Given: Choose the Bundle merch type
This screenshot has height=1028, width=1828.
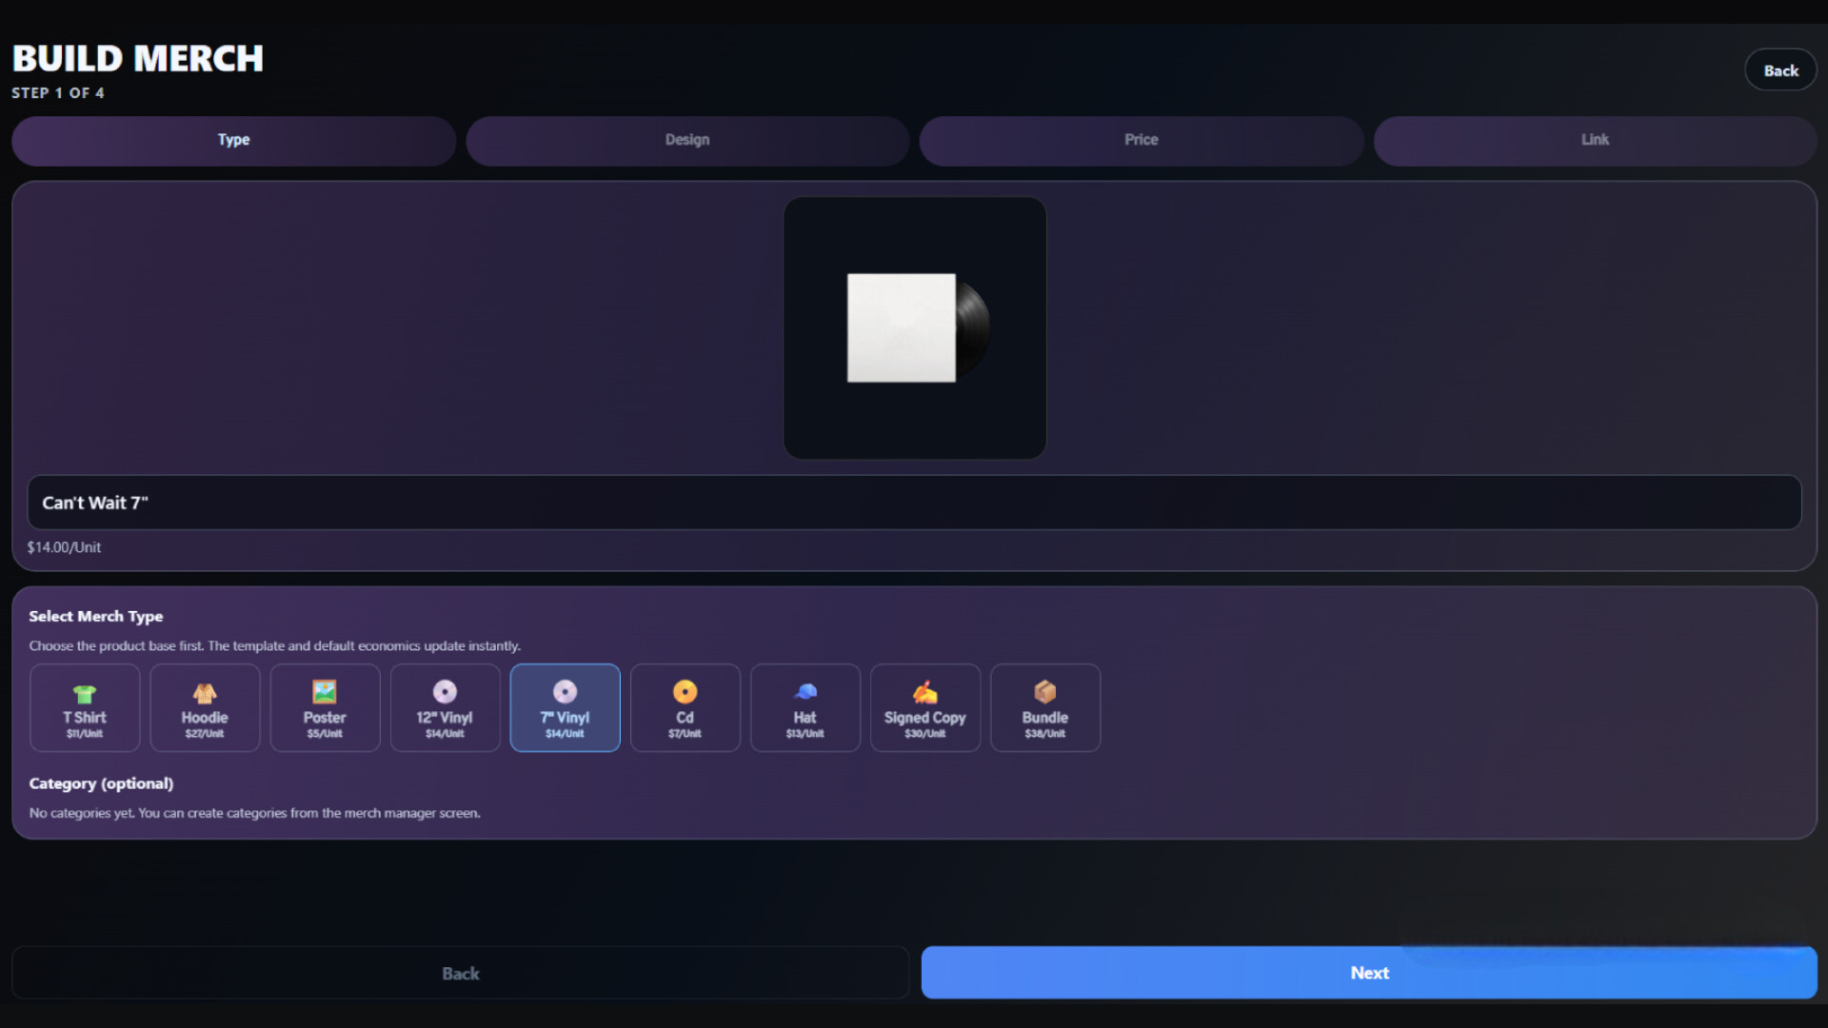Looking at the screenshot, I should pos(1044,708).
